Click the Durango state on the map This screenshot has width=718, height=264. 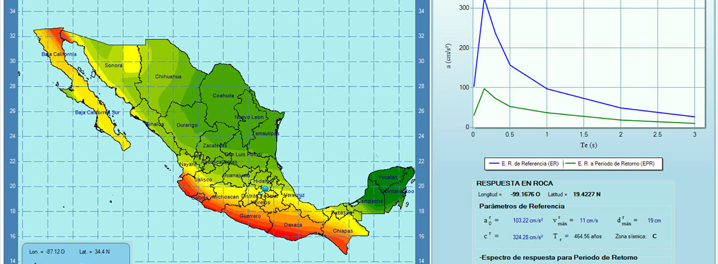click(187, 125)
